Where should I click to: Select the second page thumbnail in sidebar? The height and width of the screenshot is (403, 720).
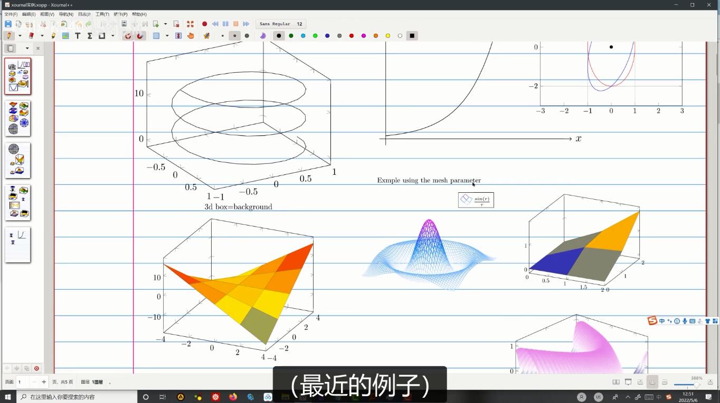click(18, 119)
